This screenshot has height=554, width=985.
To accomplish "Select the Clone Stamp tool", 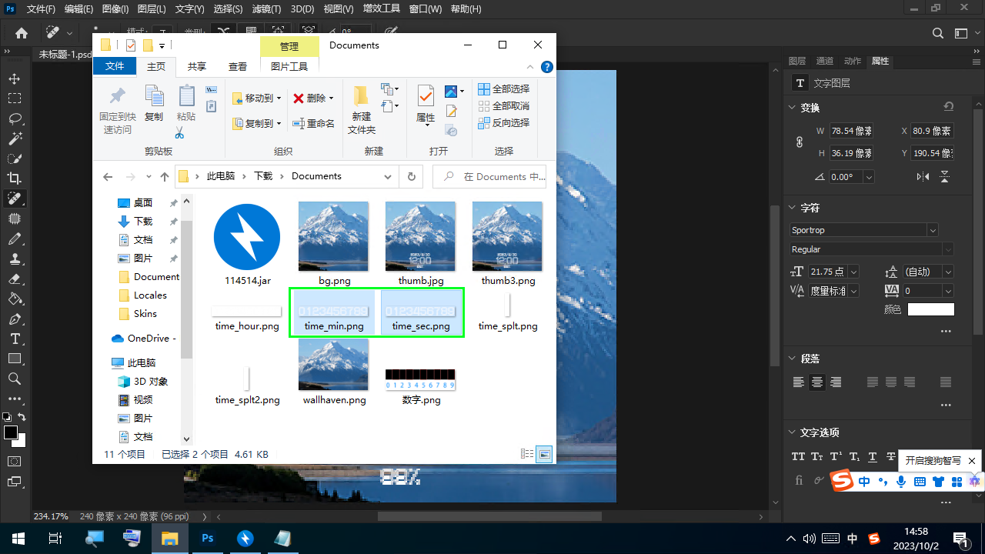I will click(x=15, y=259).
